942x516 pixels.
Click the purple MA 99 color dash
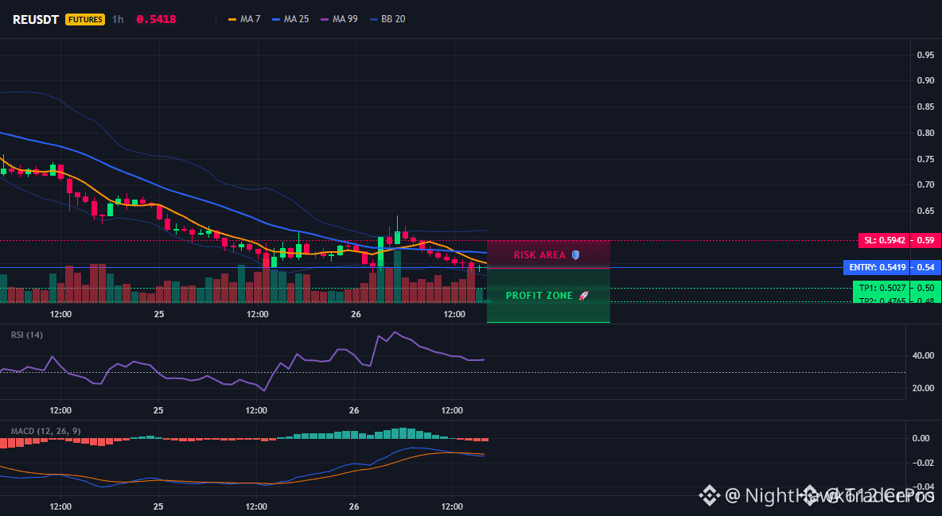(325, 19)
